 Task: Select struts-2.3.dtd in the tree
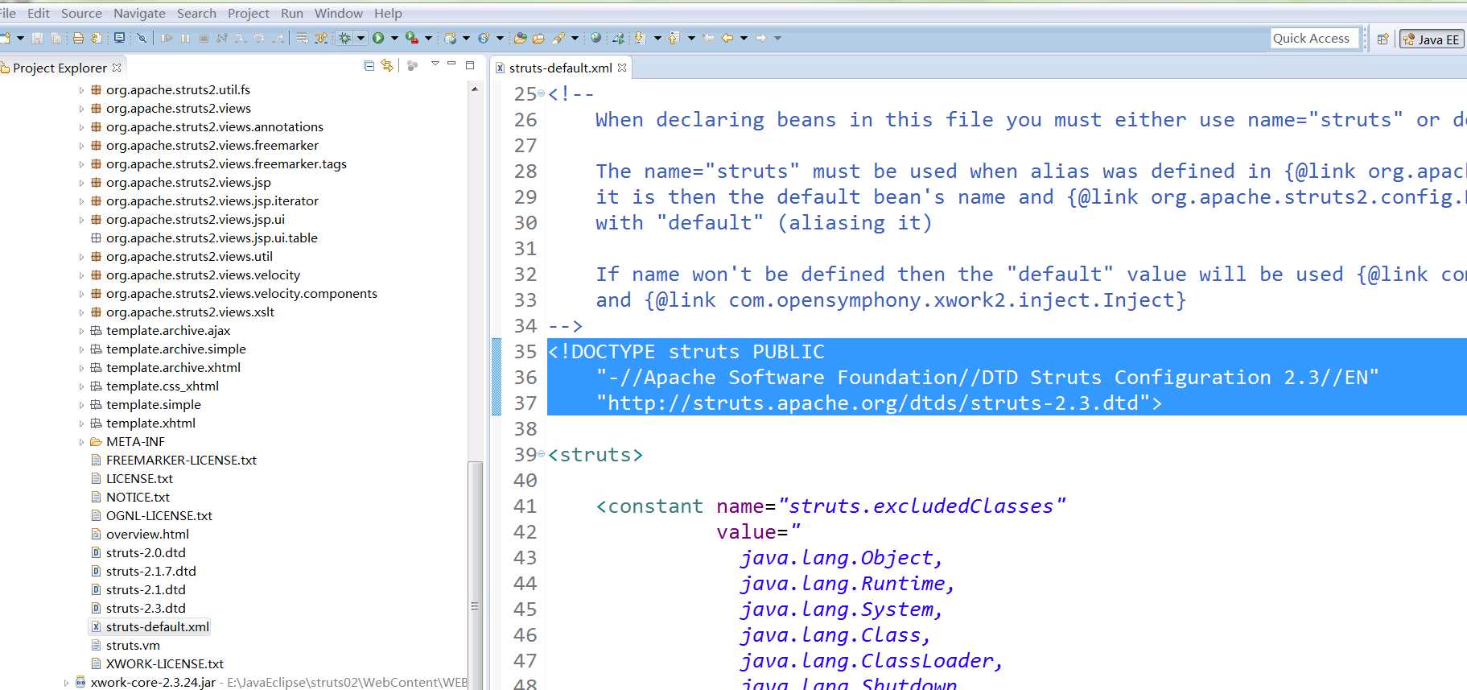point(146,608)
